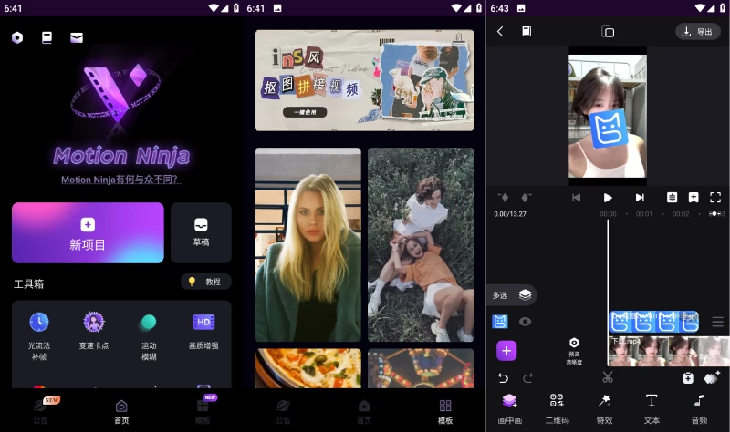Switch to 模板 tab on home screen
This screenshot has width=730, height=432.
tap(203, 411)
